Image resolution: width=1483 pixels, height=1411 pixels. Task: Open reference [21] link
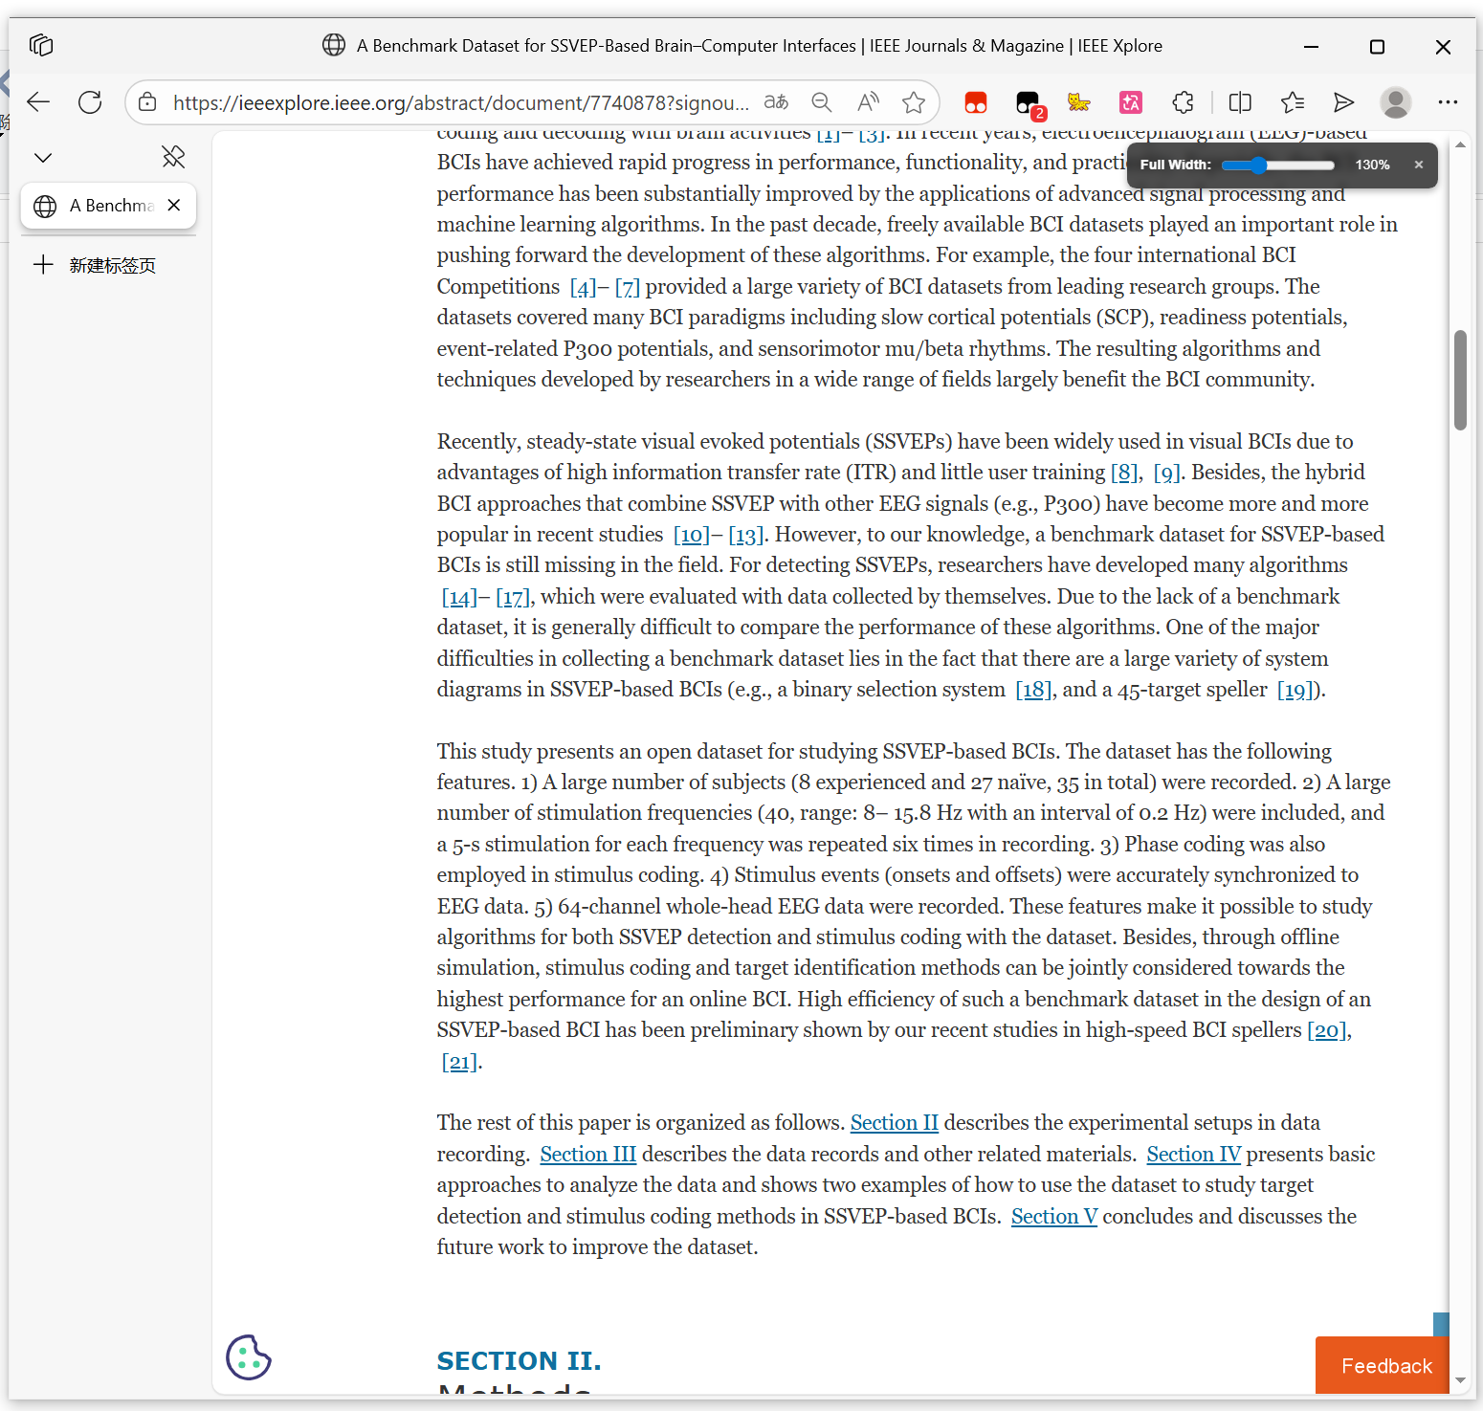(459, 1062)
